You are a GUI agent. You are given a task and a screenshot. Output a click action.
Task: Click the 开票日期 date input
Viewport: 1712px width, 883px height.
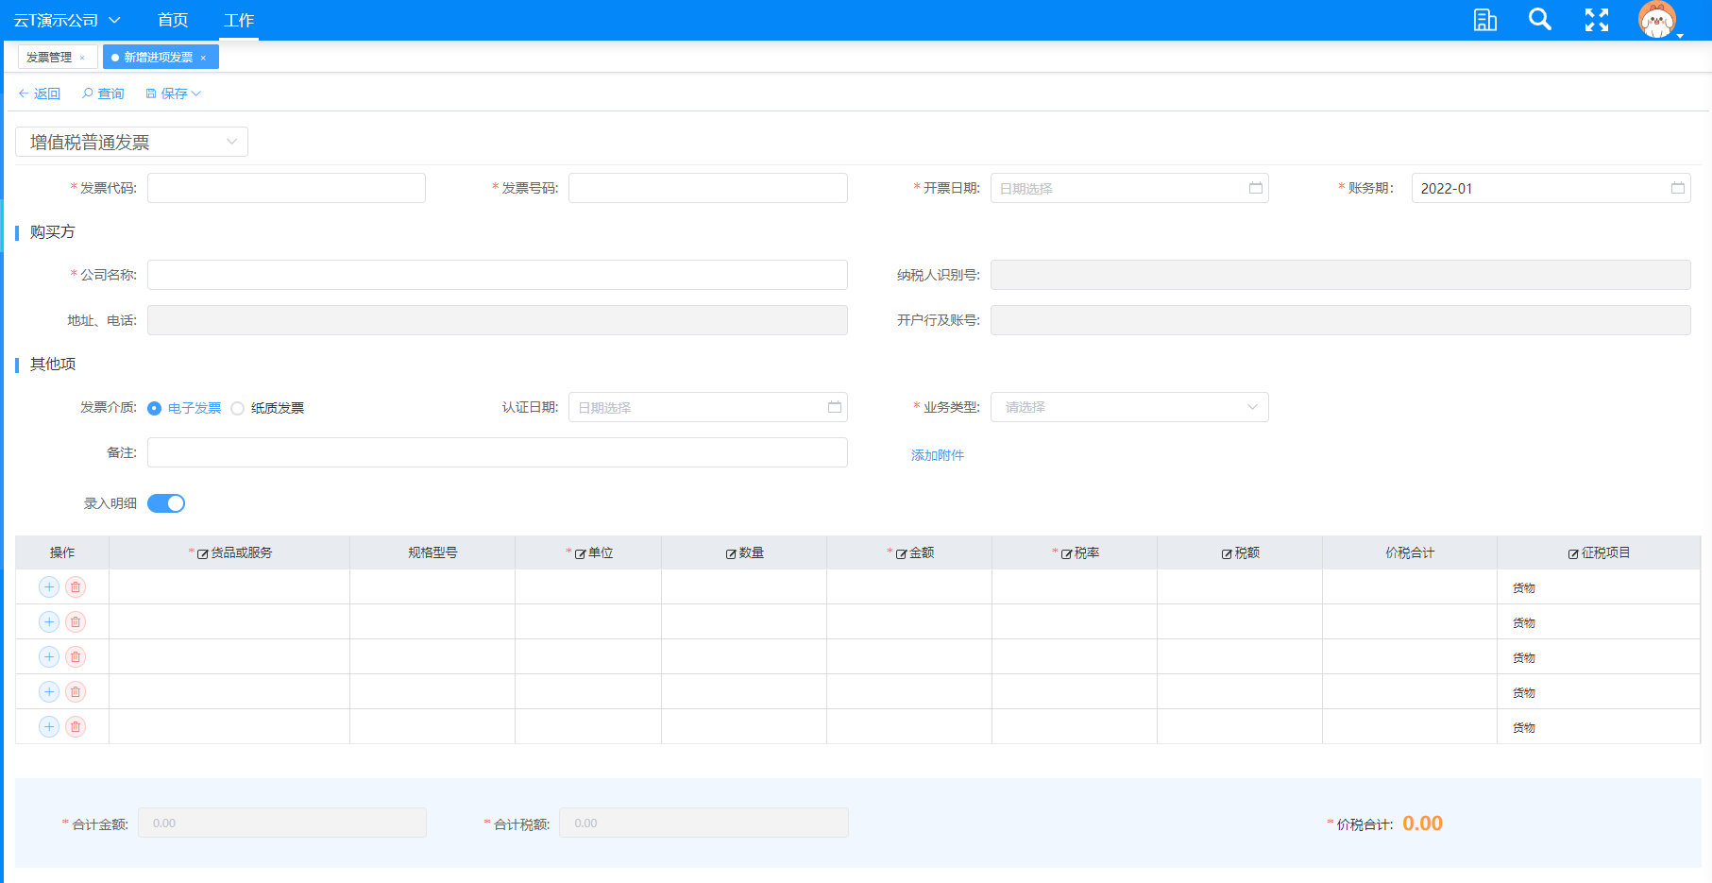(1129, 188)
